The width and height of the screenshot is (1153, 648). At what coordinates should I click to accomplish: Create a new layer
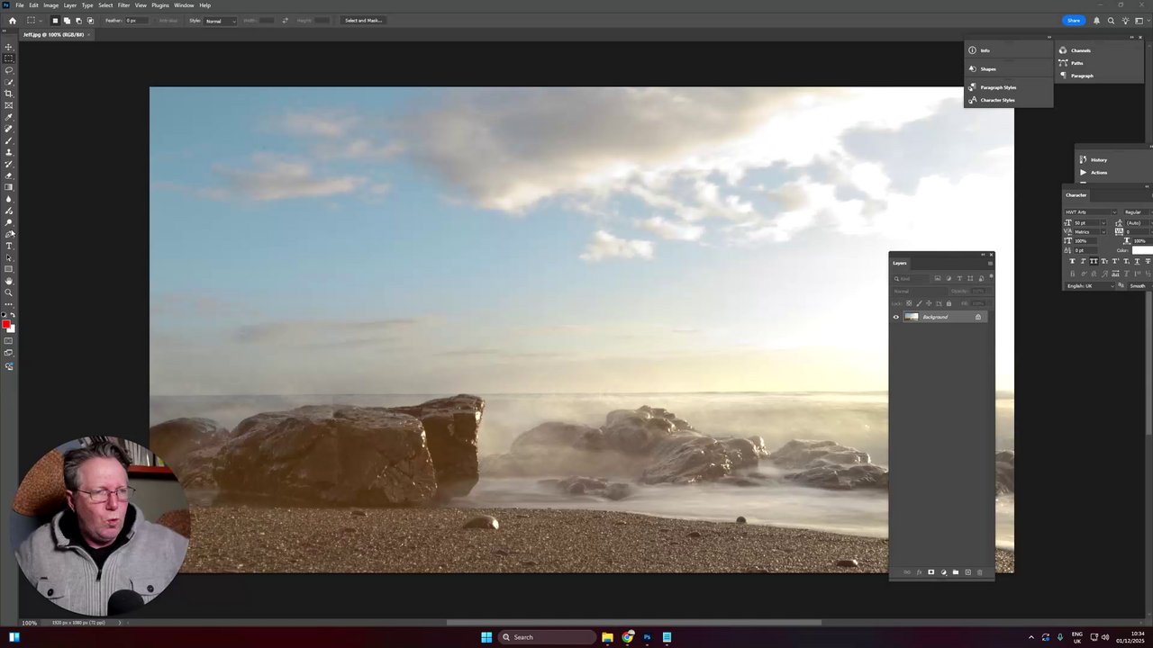[968, 572]
